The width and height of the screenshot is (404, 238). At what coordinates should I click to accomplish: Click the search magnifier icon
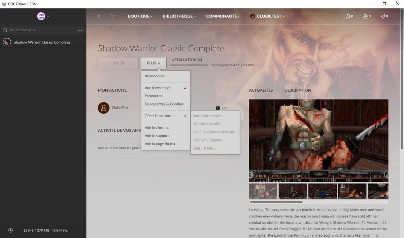coord(5,30)
